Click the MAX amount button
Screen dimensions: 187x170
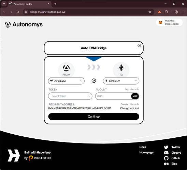coord(135,96)
